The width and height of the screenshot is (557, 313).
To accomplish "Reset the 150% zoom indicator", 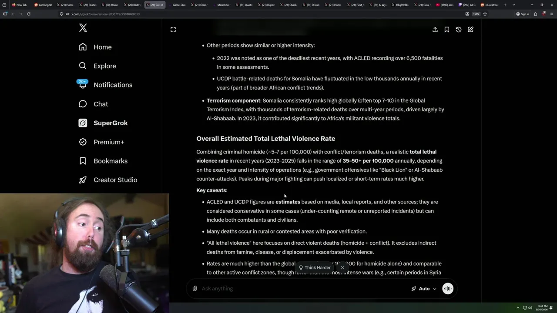I will coord(476,14).
